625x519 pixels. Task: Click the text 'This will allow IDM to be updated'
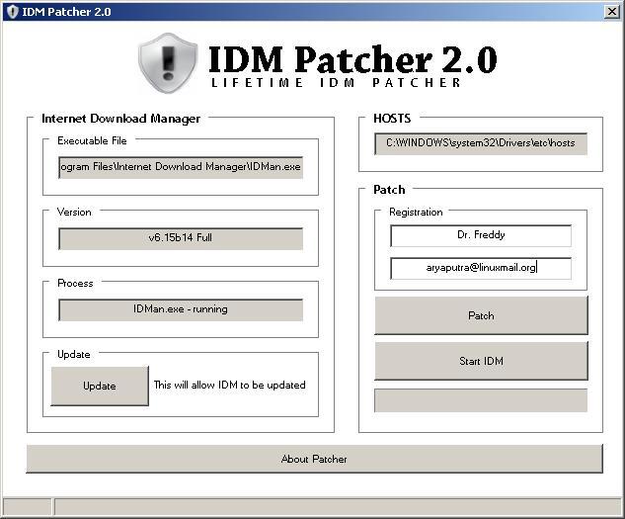[x=230, y=385]
